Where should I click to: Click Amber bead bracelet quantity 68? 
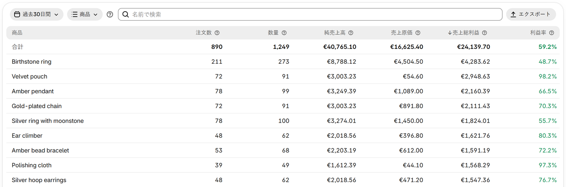coord(285,150)
